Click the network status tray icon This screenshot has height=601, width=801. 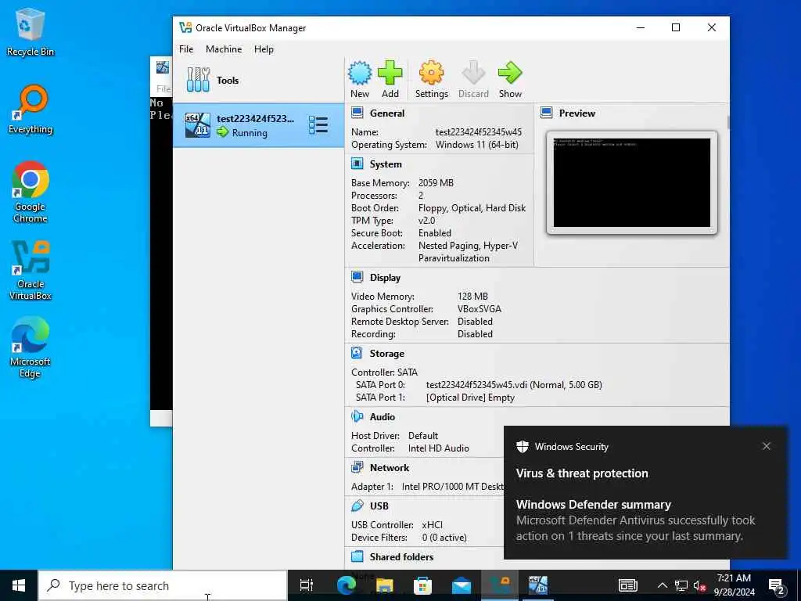pos(681,585)
